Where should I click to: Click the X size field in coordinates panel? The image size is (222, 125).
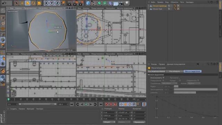click(x=124, y=112)
